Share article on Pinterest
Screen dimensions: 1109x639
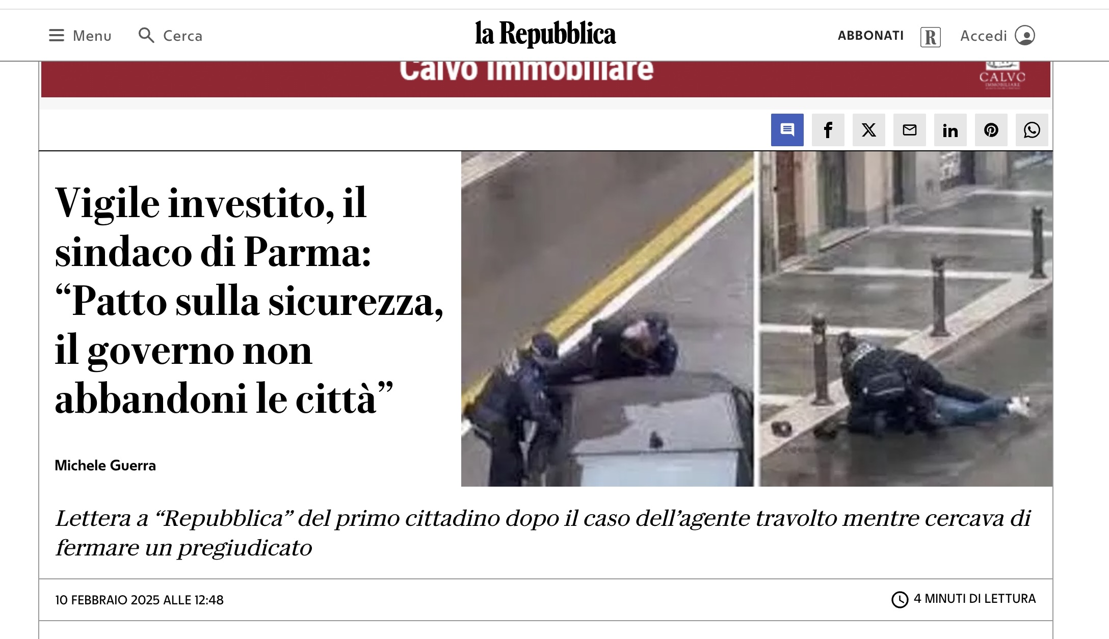tap(991, 130)
